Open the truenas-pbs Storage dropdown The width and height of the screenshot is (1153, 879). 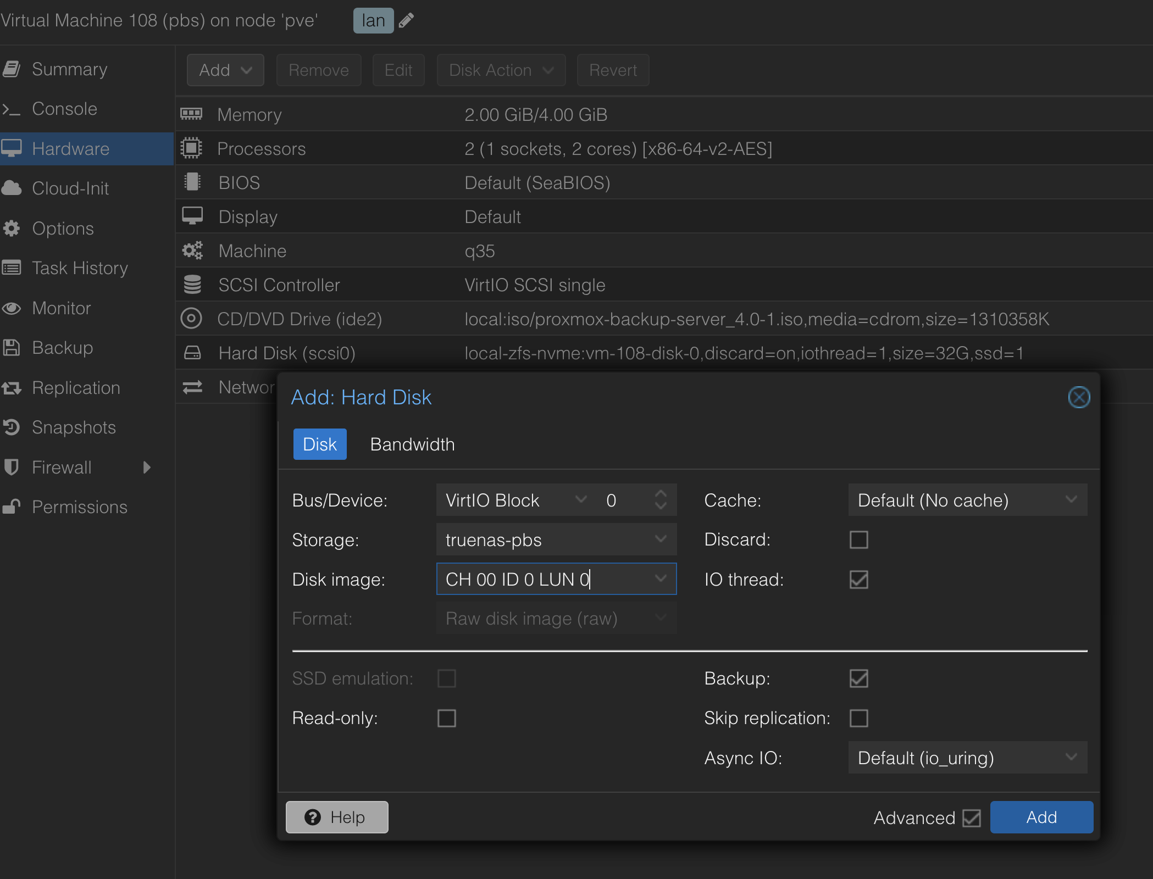coord(661,539)
